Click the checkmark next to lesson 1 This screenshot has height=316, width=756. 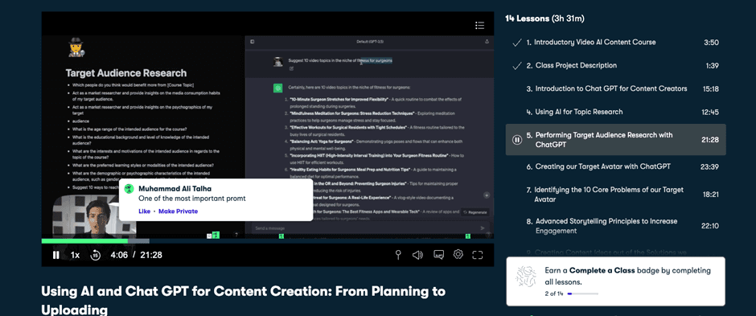click(517, 43)
